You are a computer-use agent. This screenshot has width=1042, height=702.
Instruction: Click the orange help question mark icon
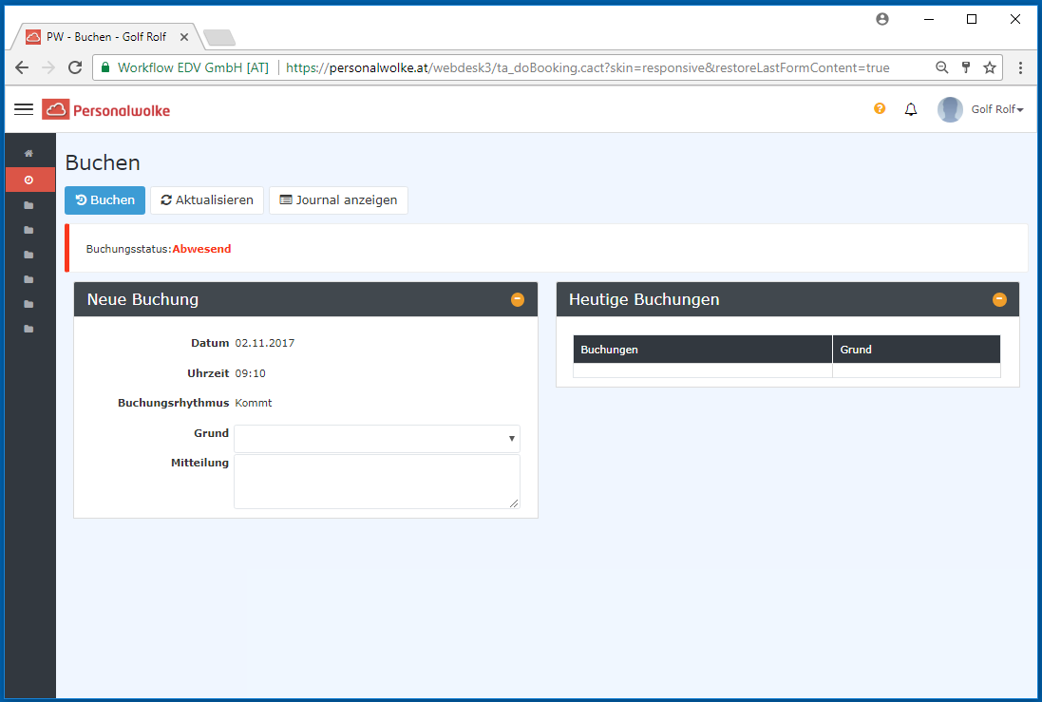coord(880,109)
